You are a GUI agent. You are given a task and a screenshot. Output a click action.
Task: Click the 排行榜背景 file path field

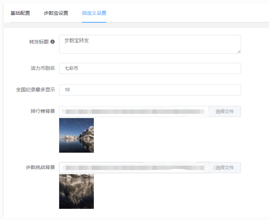(134, 111)
